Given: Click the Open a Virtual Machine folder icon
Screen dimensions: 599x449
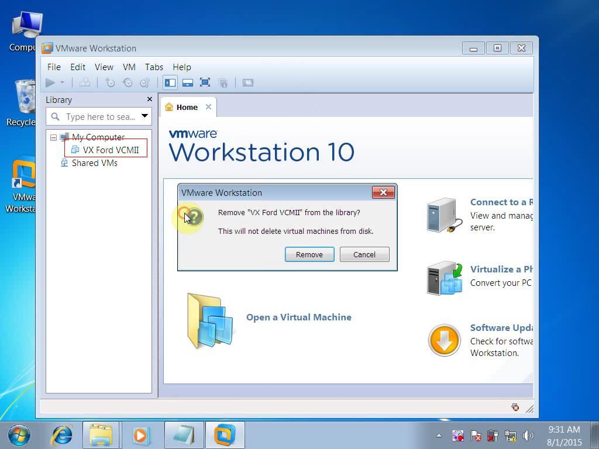Looking at the screenshot, I should click(x=210, y=320).
